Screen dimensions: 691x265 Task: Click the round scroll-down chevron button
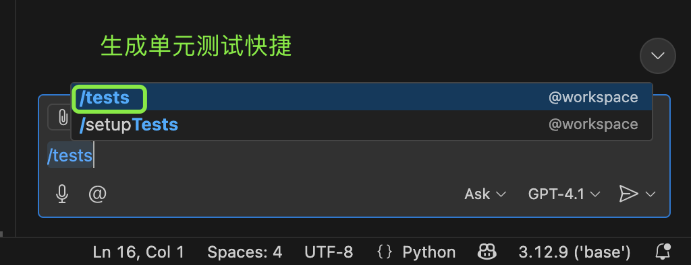657,56
